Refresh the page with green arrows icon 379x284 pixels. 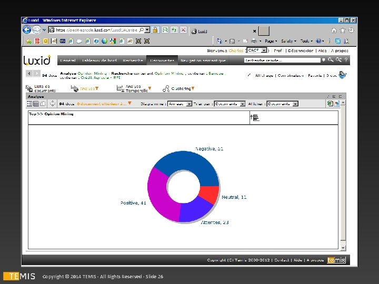pyautogui.click(x=174, y=30)
